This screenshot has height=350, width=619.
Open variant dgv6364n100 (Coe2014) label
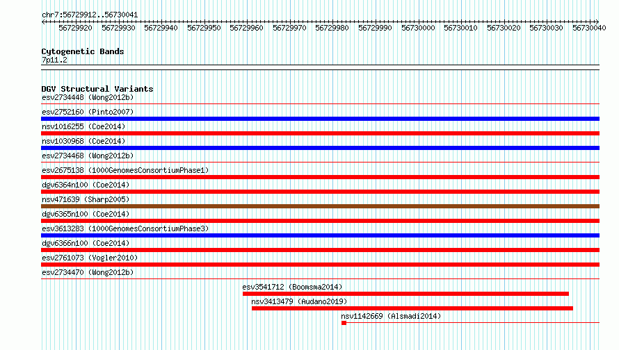tap(86, 185)
